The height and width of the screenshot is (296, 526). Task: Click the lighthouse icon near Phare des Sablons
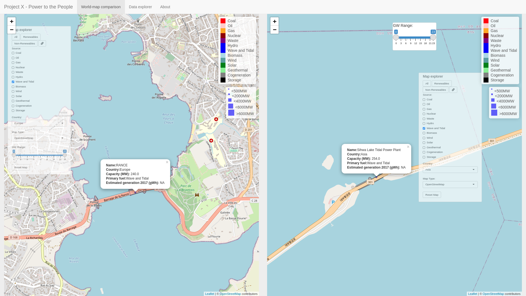(138, 21)
